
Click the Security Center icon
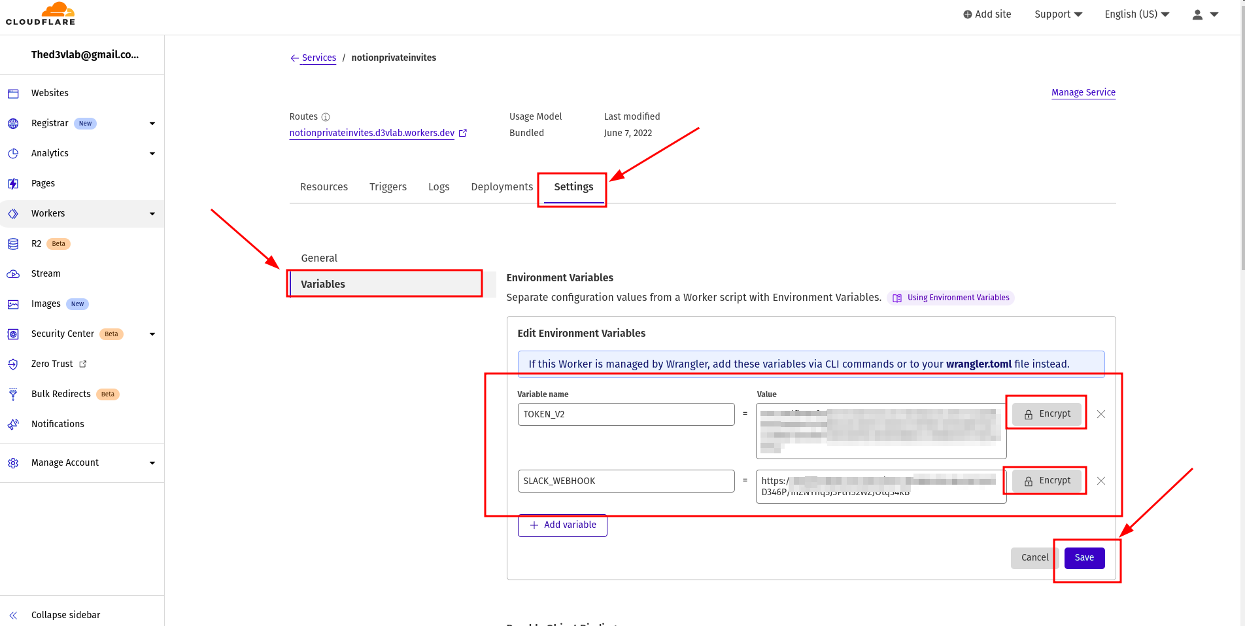(13, 334)
